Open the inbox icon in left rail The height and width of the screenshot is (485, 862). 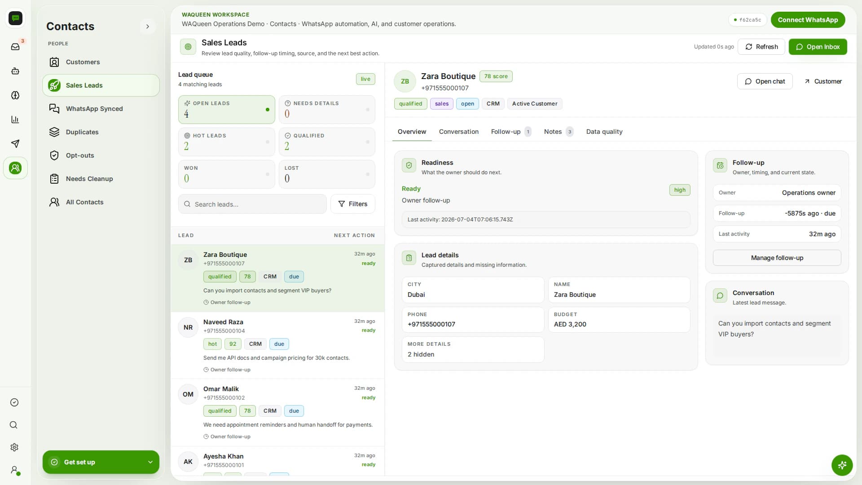coord(15,47)
